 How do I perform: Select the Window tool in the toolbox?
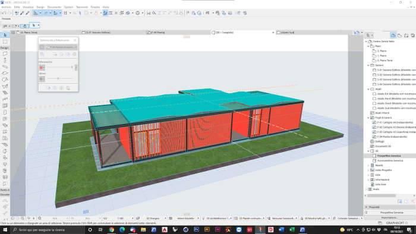(x=5, y=119)
